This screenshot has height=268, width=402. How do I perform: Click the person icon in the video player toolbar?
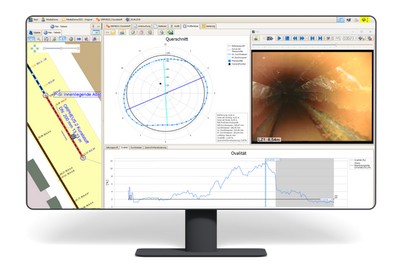(x=256, y=38)
